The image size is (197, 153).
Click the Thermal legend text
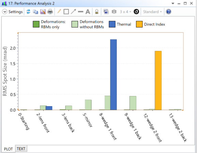[124, 24]
